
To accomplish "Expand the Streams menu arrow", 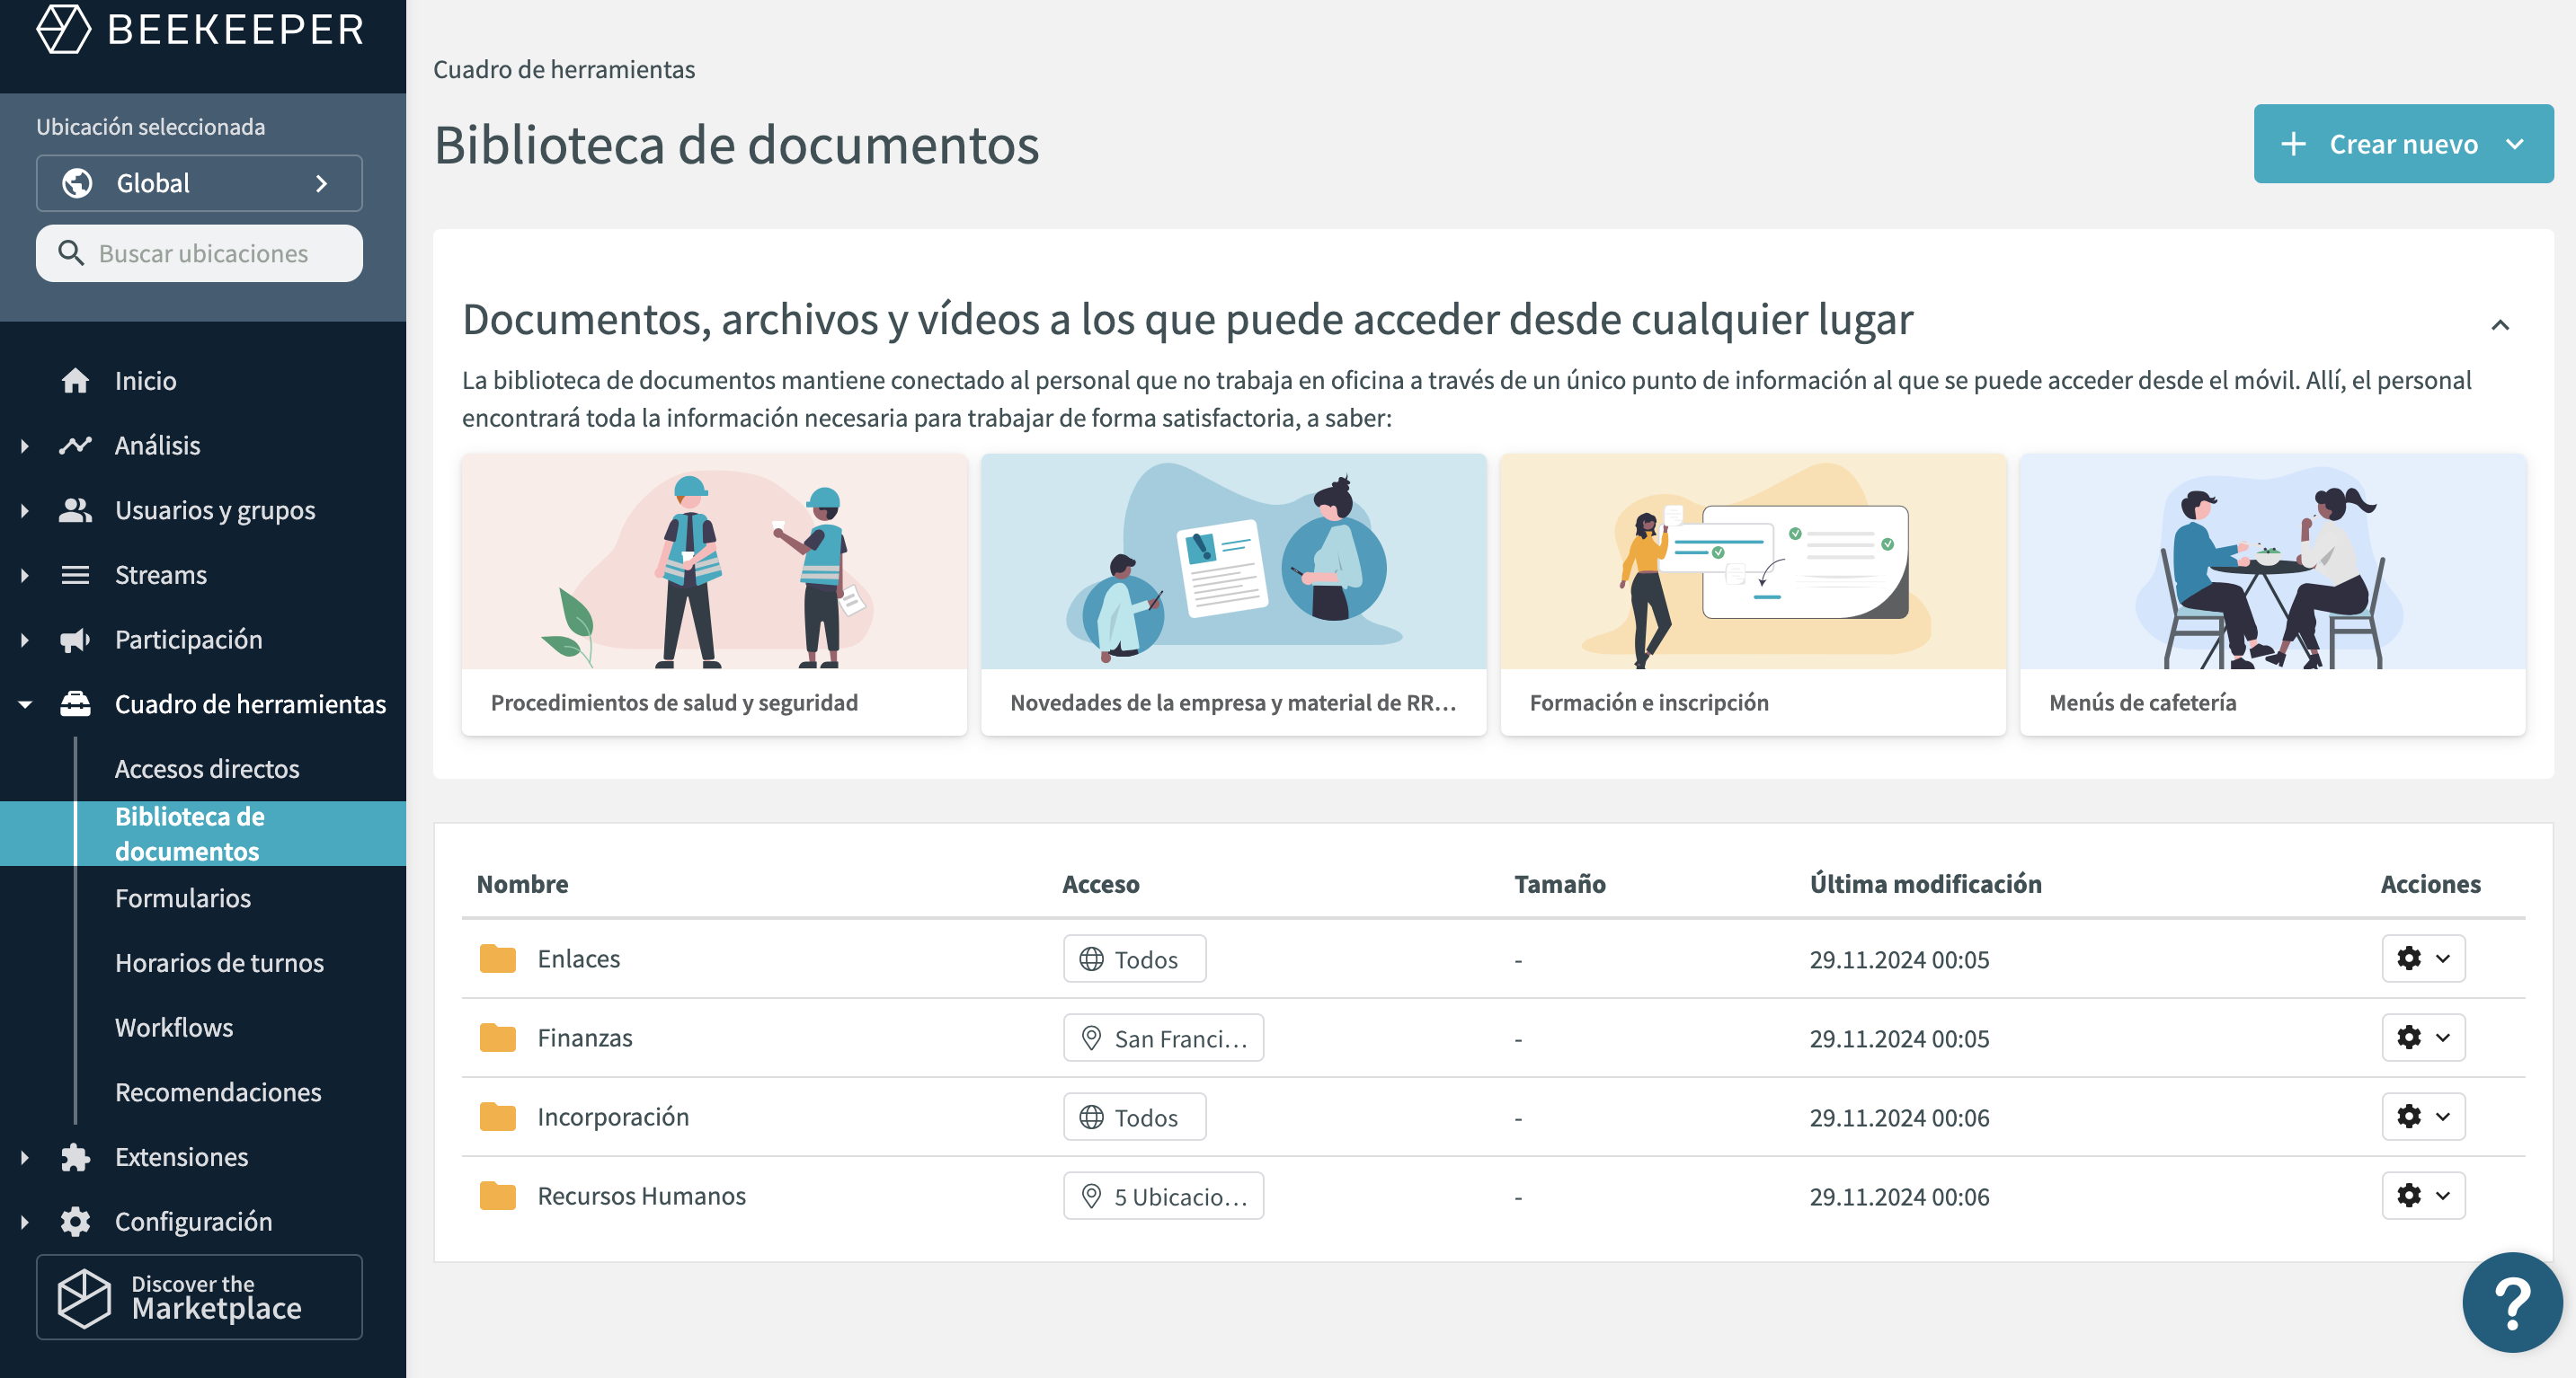I will pos(25,576).
